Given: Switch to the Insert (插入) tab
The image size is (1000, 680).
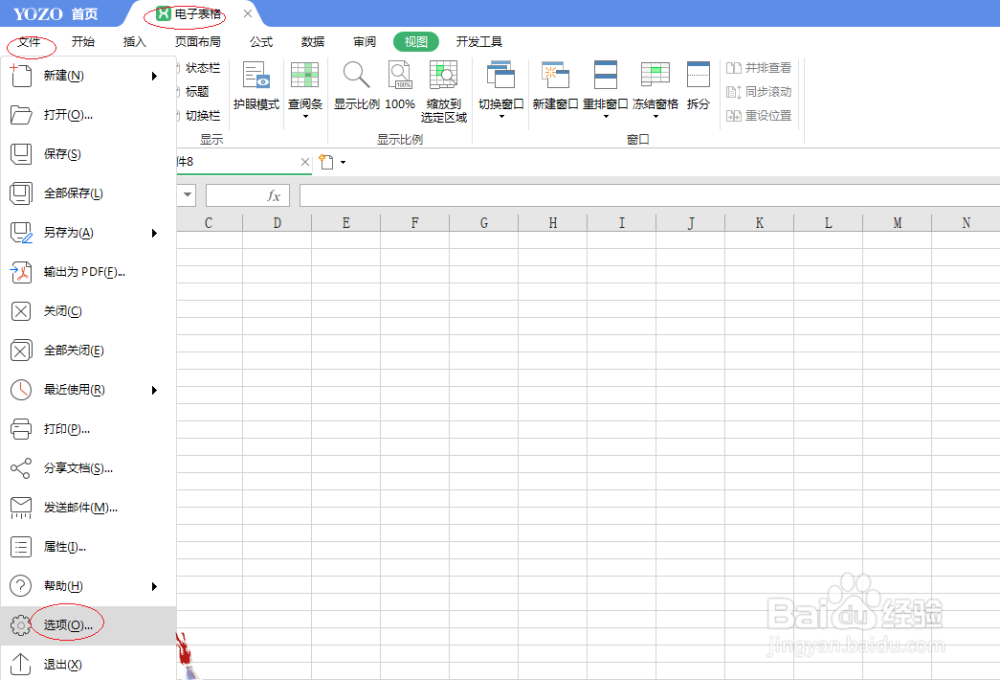Looking at the screenshot, I should [x=135, y=41].
